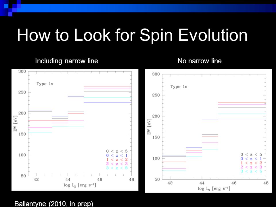
Task: Click cyan "3 < z < 5" legend in Including narrow line chart
Action: coord(117,168)
